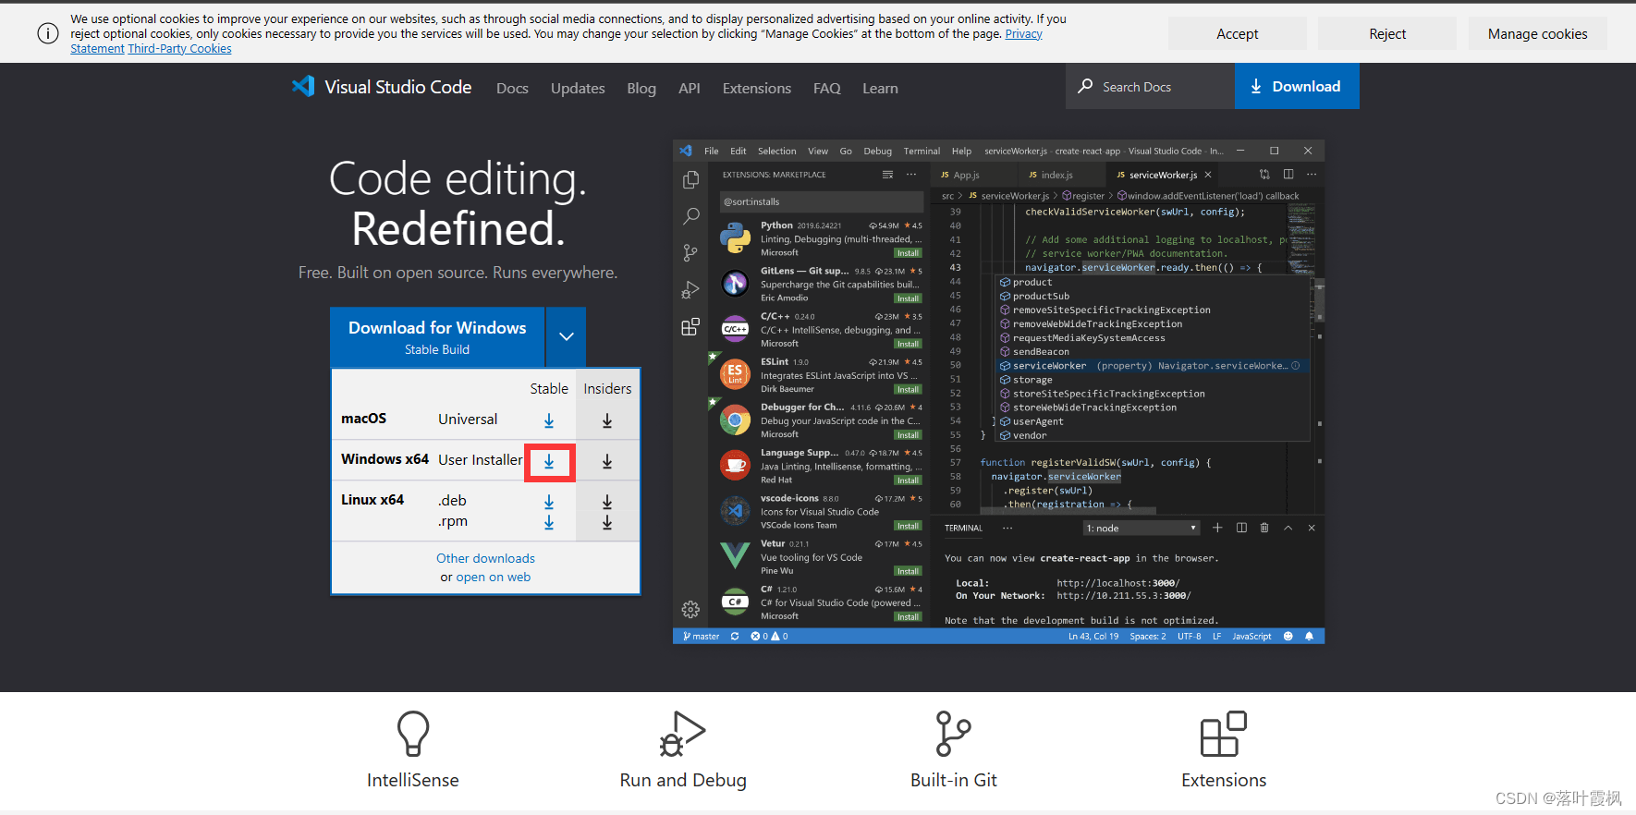Open the Privacy Statement link
The width and height of the screenshot is (1636, 815).
point(1023,33)
